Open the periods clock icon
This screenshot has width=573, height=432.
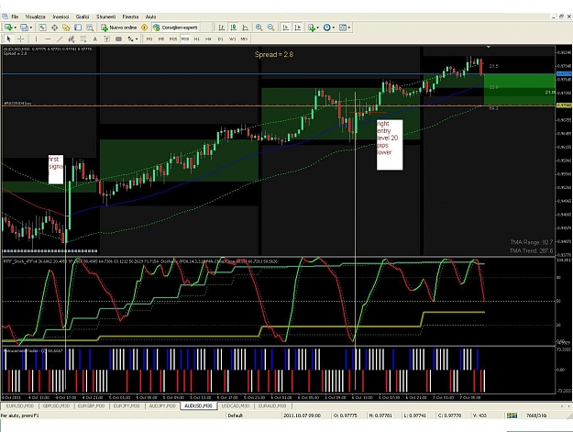[327, 28]
